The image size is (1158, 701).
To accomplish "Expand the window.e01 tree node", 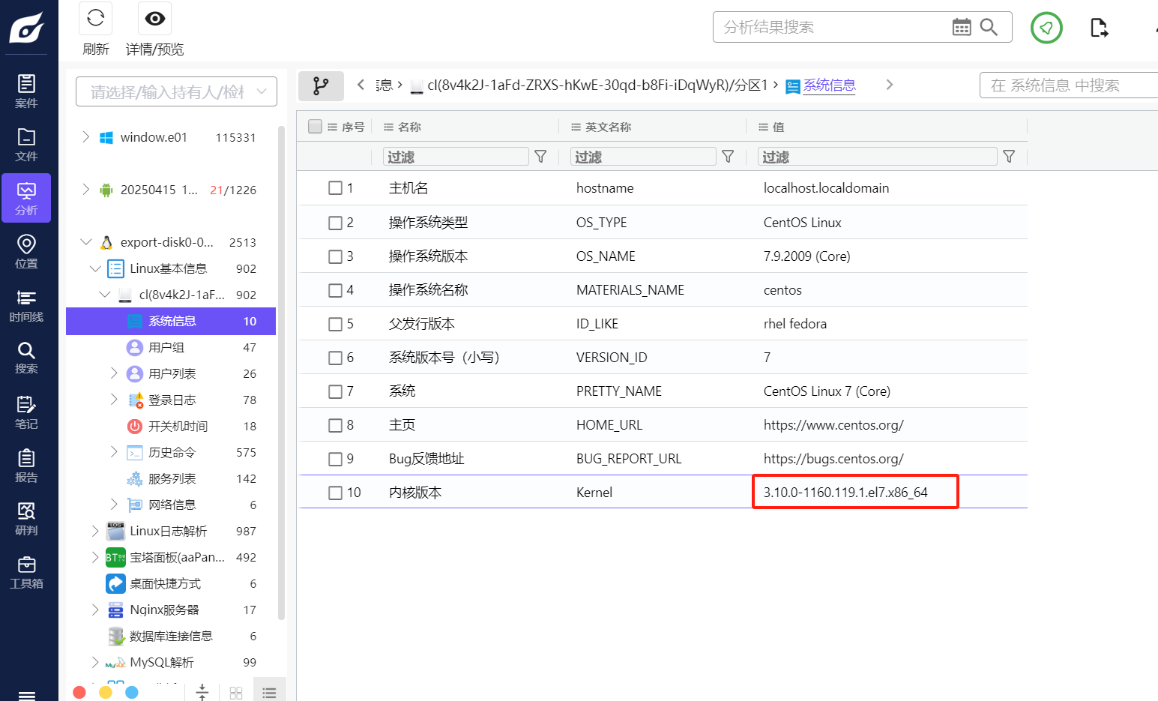I will pos(85,137).
